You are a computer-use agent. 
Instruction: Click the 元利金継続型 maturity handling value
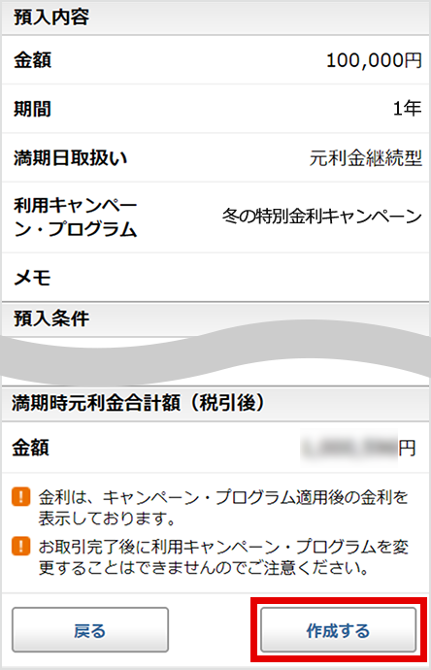(x=366, y=157)
